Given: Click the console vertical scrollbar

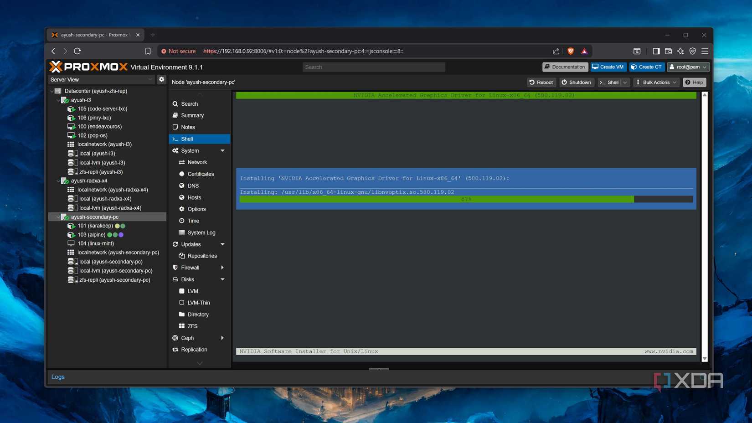Looking at the screenshot, I should (705, 227).
